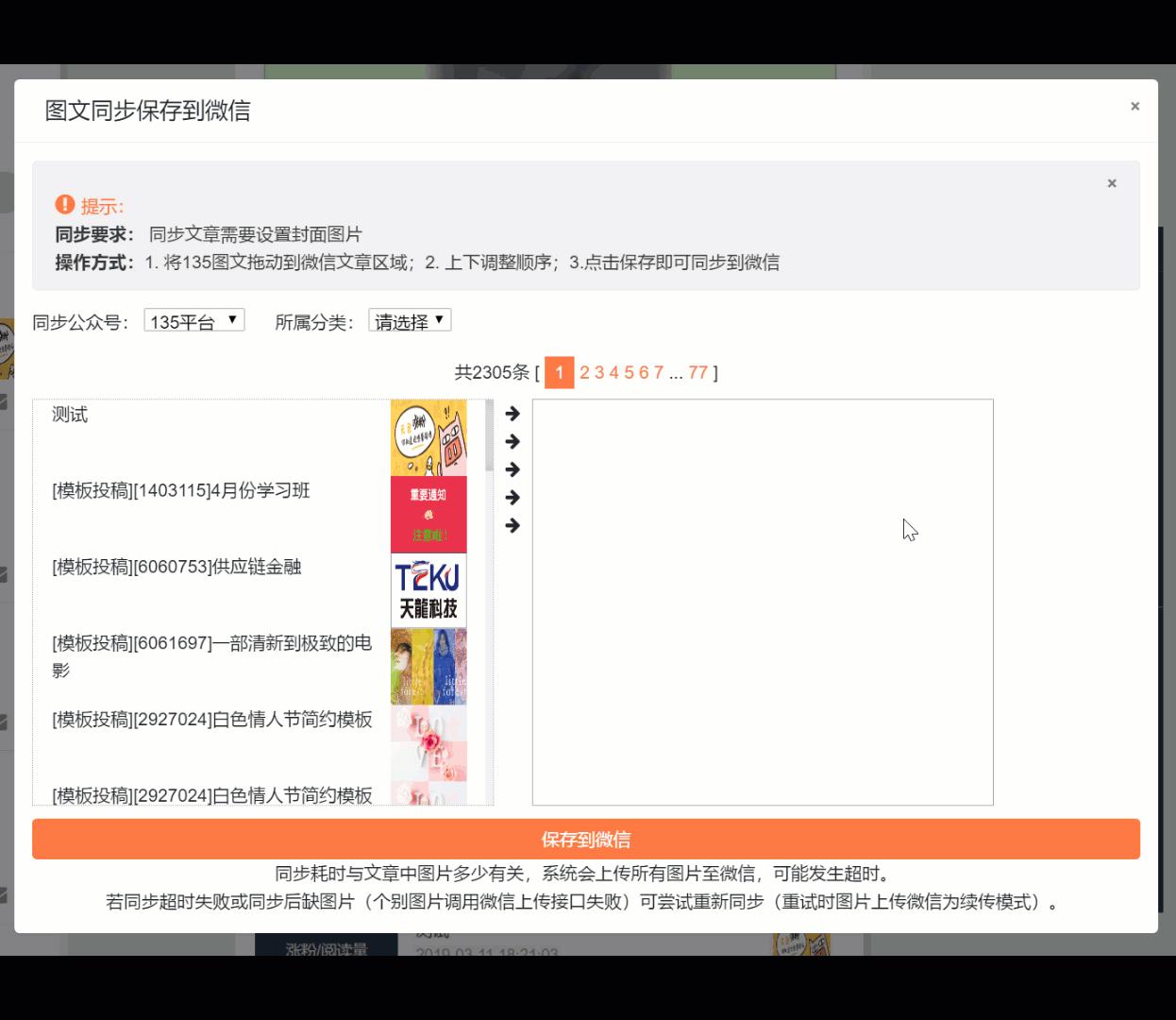Click the 重要通知 red cover image
The width and height of the screenshot is (1176, 1020).
click(x=429, y=515)
